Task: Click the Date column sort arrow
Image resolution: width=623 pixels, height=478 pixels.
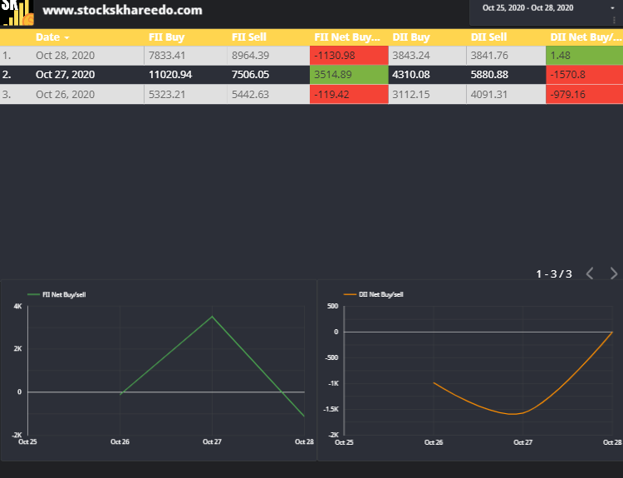Action: click(66, 37)
